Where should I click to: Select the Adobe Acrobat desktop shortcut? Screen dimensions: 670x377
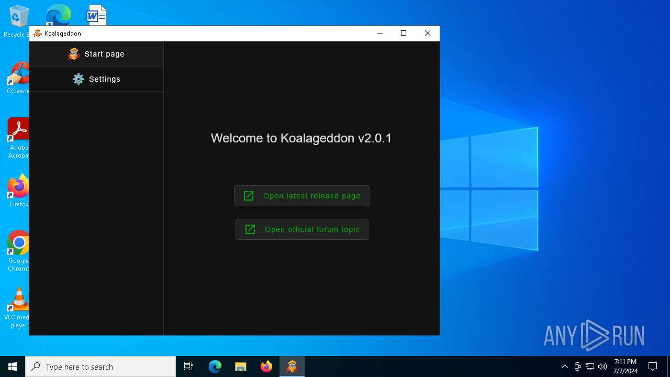(x=18, y=138)
